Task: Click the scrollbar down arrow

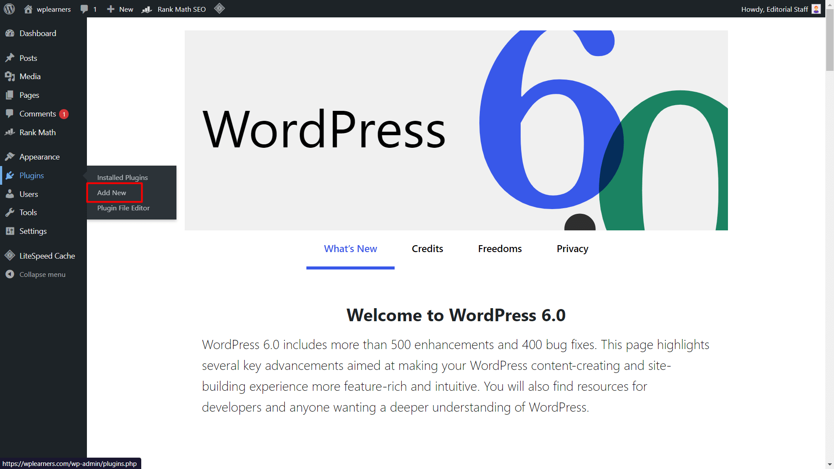Action: point(830,465)
